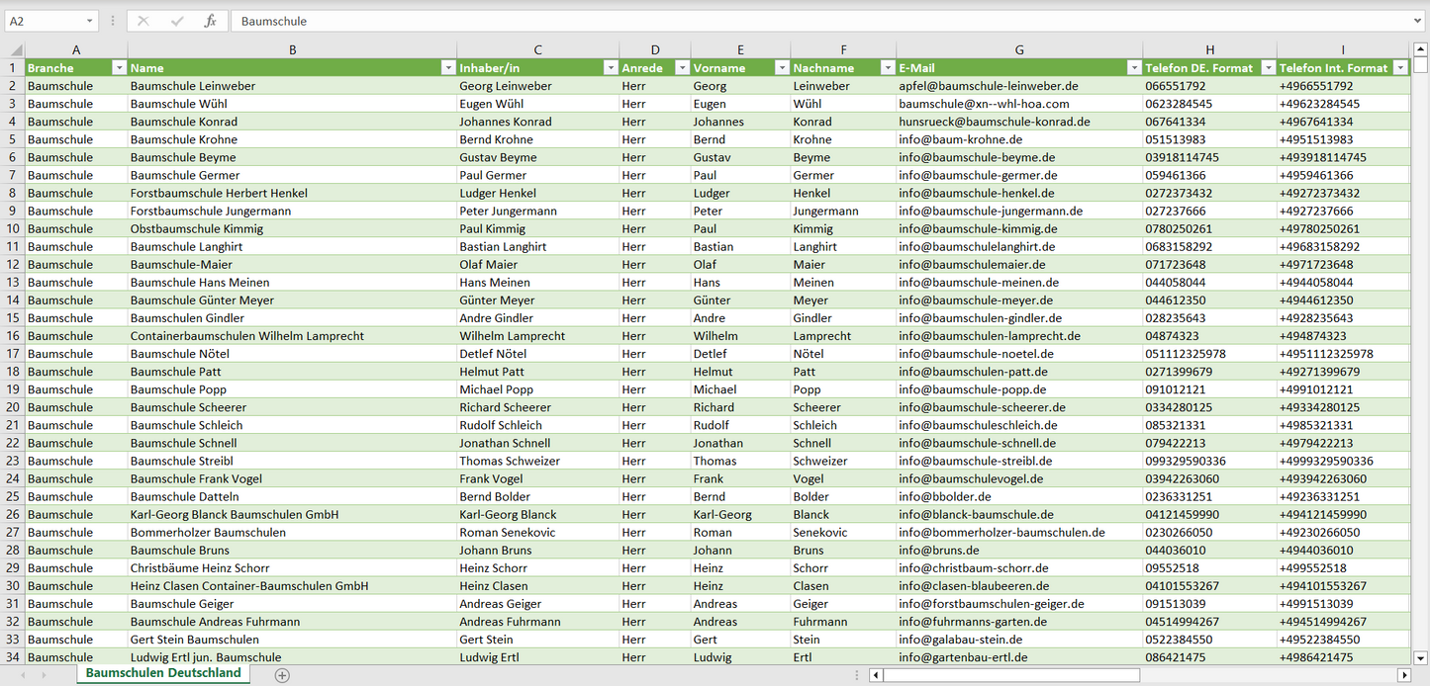Click the horizontal scrollbar right arrow
Image resolution: width=1430 pixels, height=686 pixels.
(1403, 675)
